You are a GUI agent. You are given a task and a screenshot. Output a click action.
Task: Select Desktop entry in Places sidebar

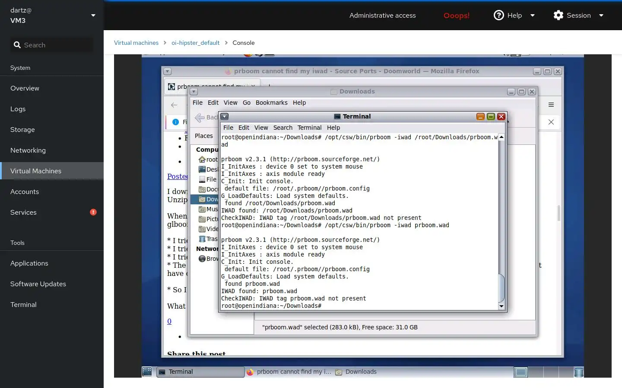point(208,169)
